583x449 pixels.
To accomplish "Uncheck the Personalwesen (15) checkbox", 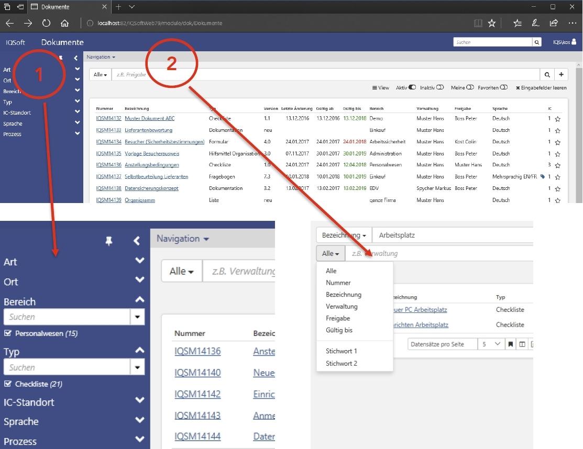I will point(7,333).
